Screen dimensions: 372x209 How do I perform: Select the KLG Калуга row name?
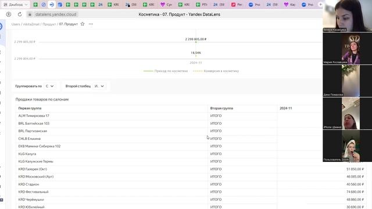point(27,154)
